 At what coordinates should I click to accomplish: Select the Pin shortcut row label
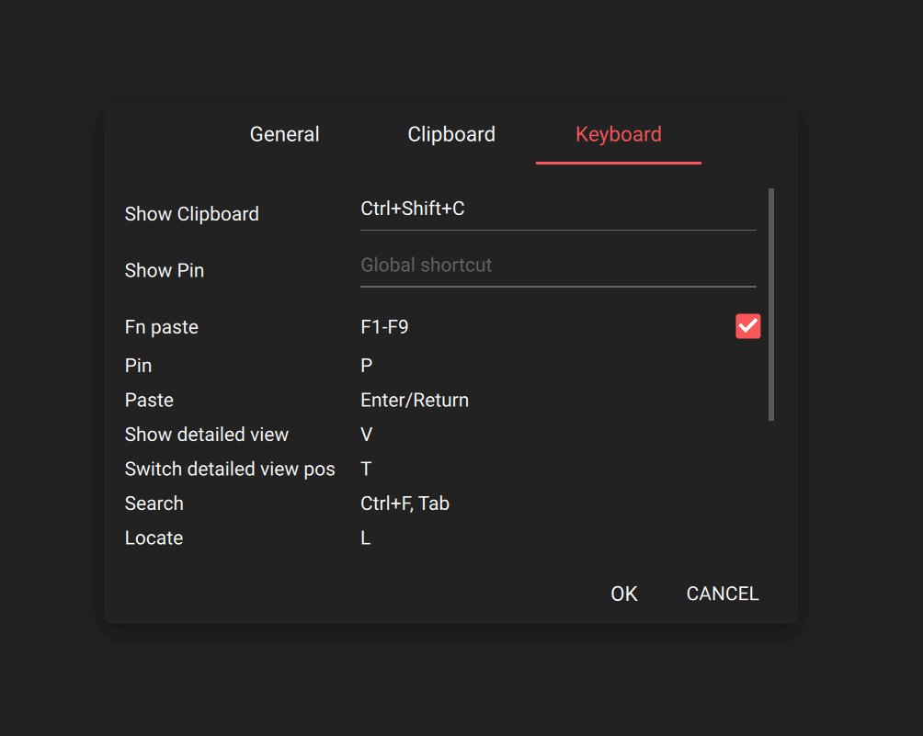[139, 366]
